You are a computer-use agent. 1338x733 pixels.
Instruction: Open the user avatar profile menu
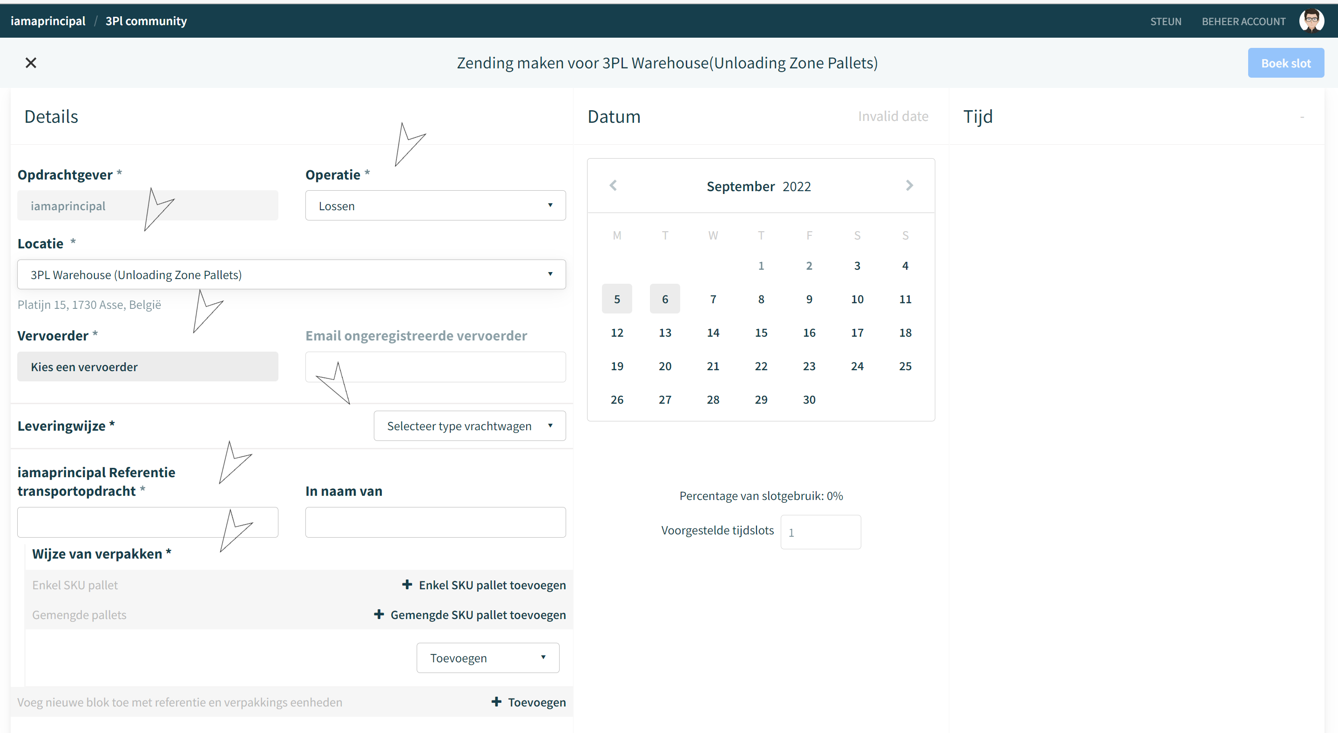(x=1311, y=21)
